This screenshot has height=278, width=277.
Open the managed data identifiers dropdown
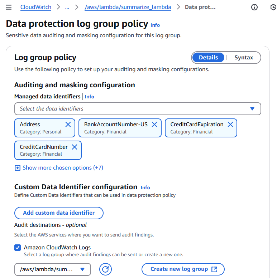pos(138,109)
